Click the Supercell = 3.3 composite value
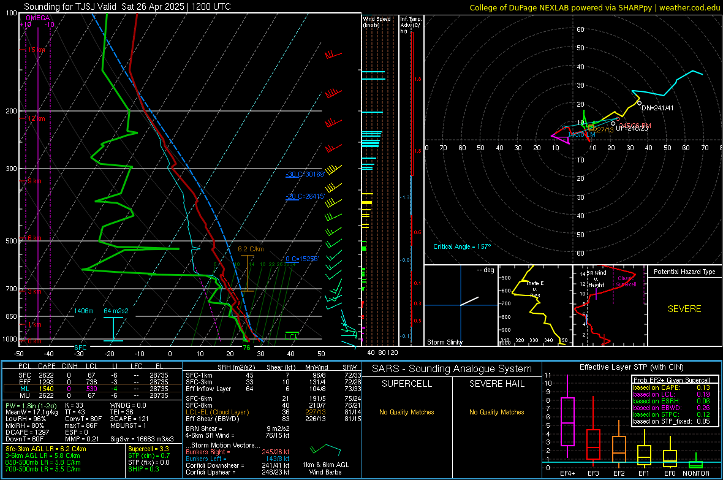Viewport: 723px width, 480px height. click(148, 449)
